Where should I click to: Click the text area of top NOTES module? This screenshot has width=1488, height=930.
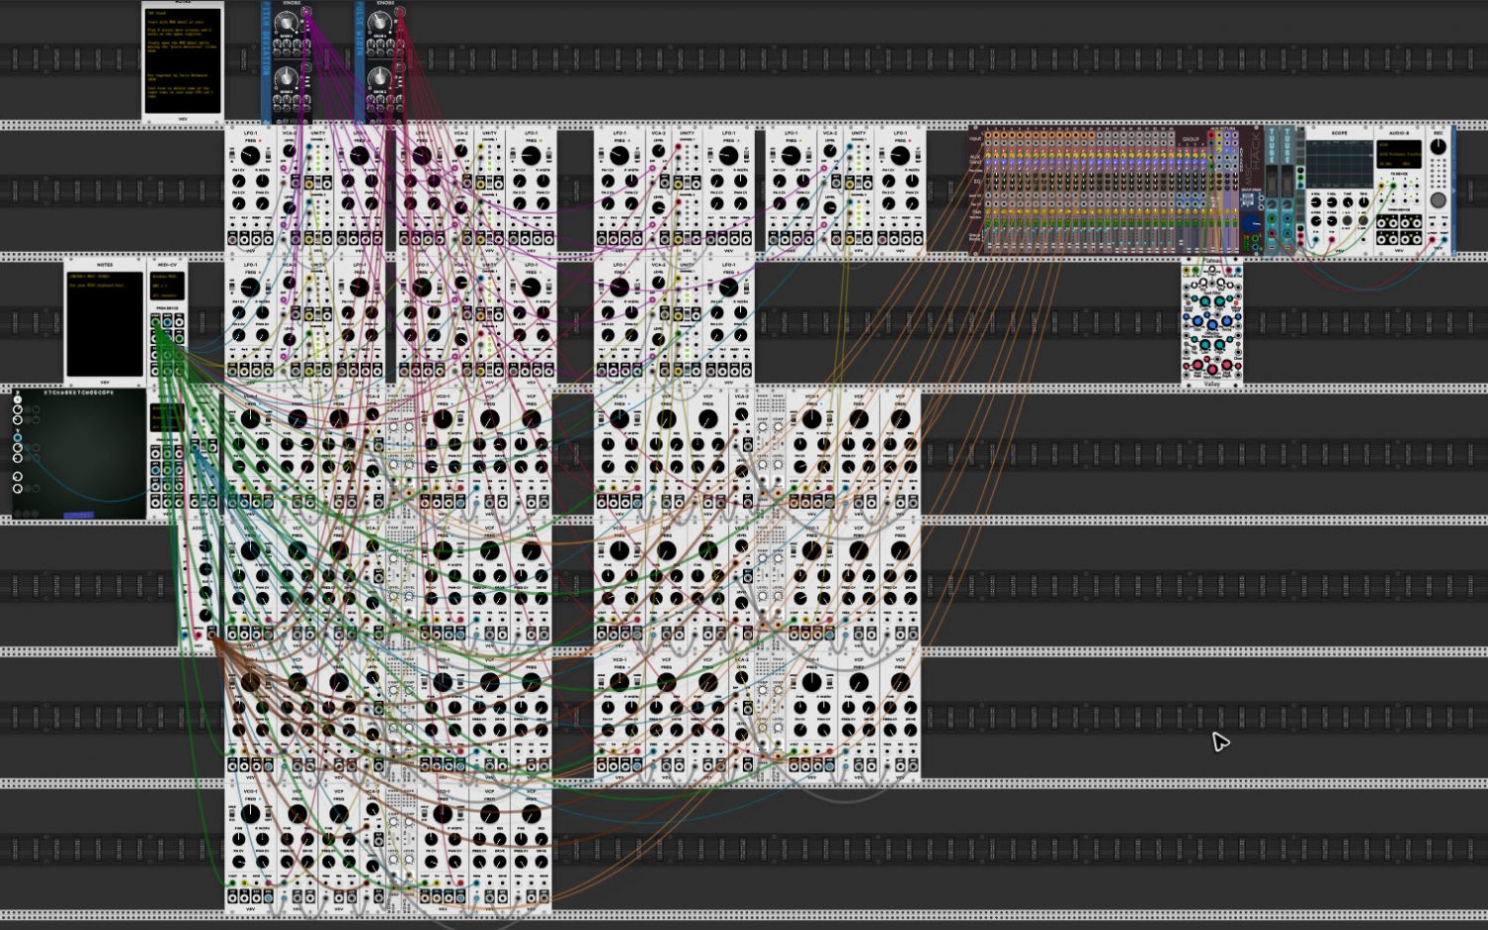tap(183, 61)
